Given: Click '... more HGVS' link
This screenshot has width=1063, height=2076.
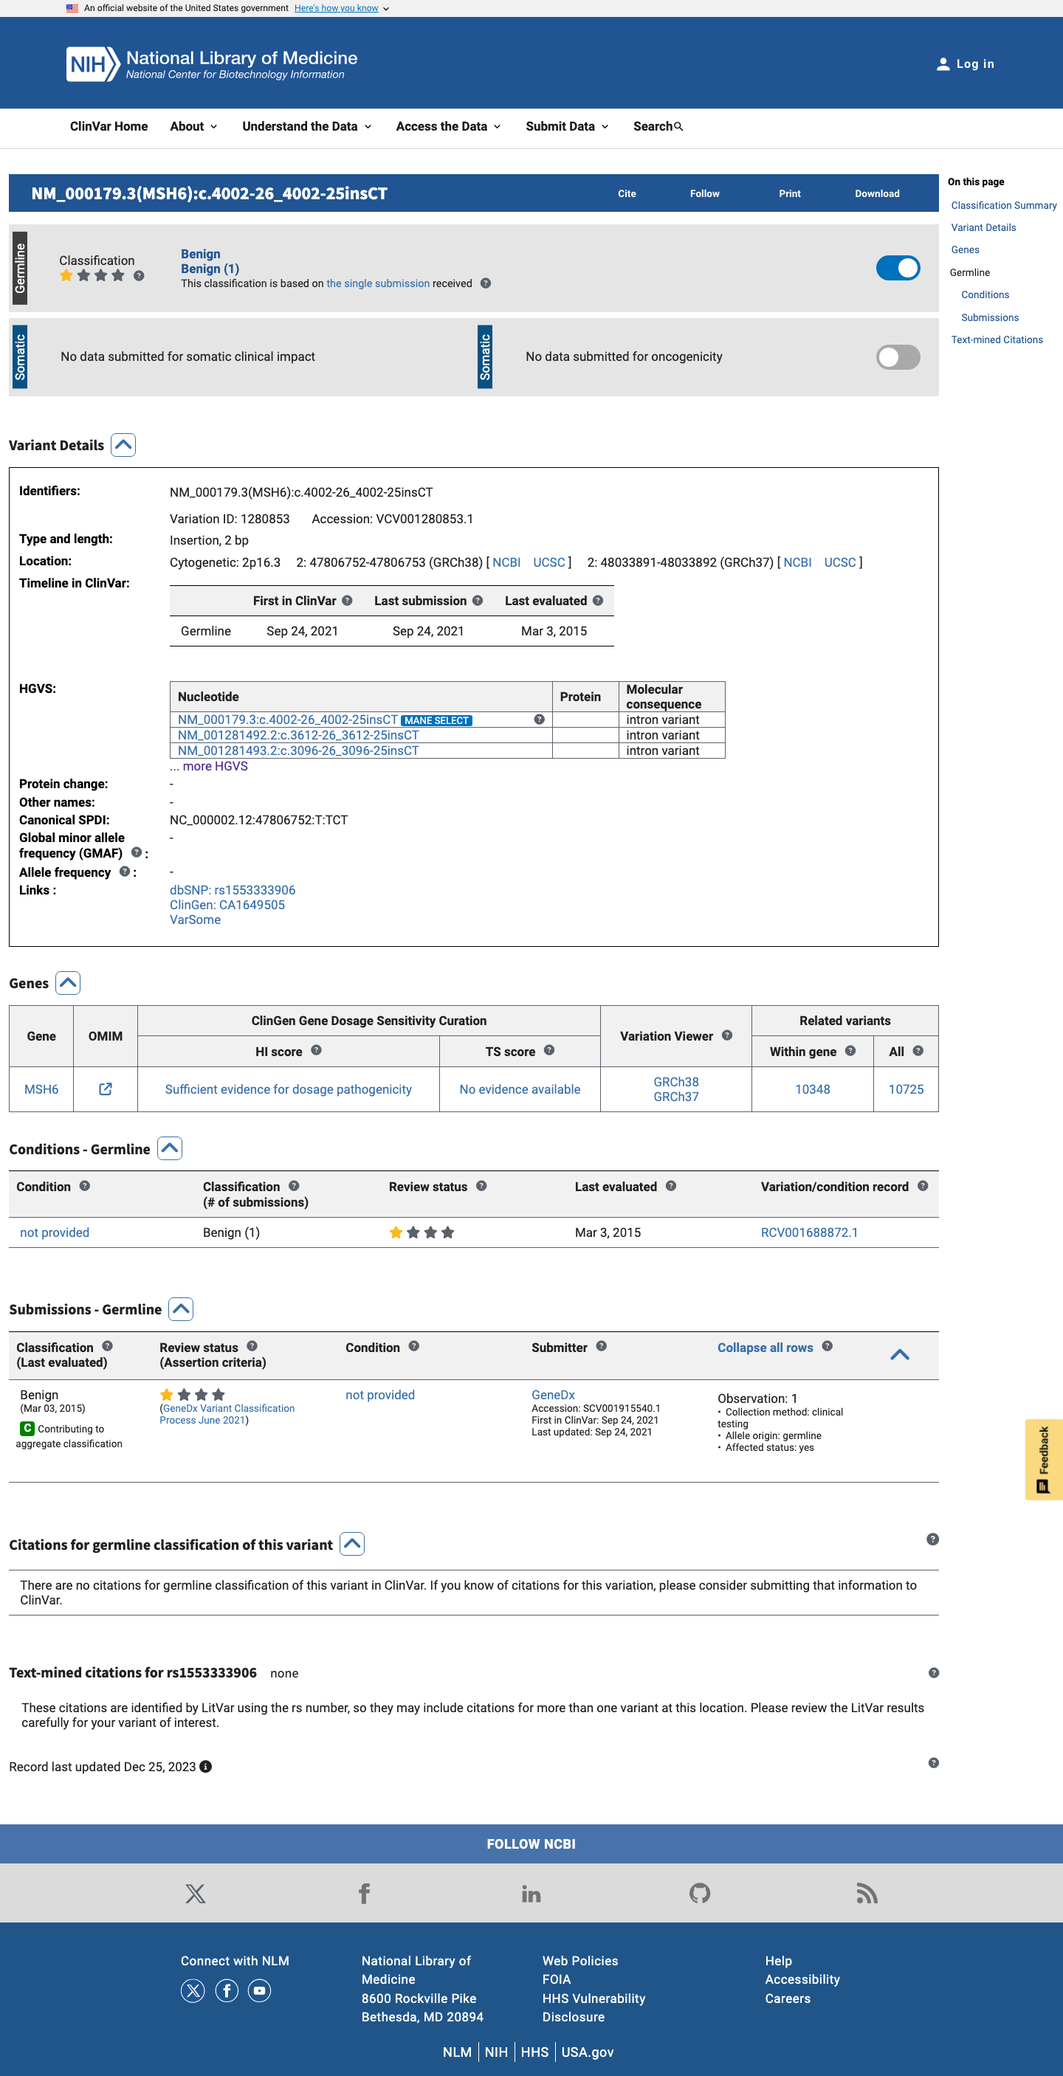Looking at the screenshot, I should (209, 766).
